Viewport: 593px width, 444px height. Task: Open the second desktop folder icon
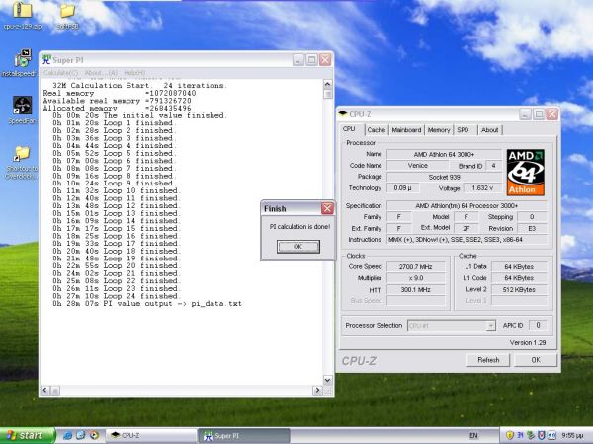tap(67, 11)
